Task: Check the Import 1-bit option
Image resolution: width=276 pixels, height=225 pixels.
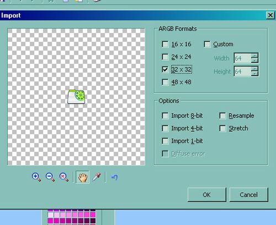Action: coord(165,141)
